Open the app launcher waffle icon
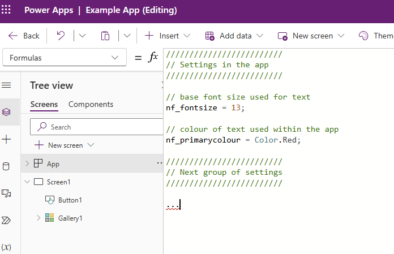The image size is (394, 254). pyautogui.click(x=6, y=10)
